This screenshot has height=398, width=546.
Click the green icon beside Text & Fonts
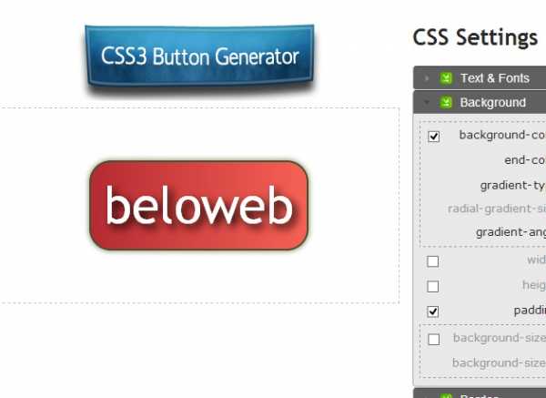[446, 78]
